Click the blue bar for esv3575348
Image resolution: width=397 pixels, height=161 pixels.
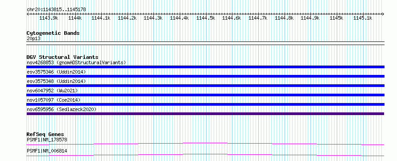205,86
